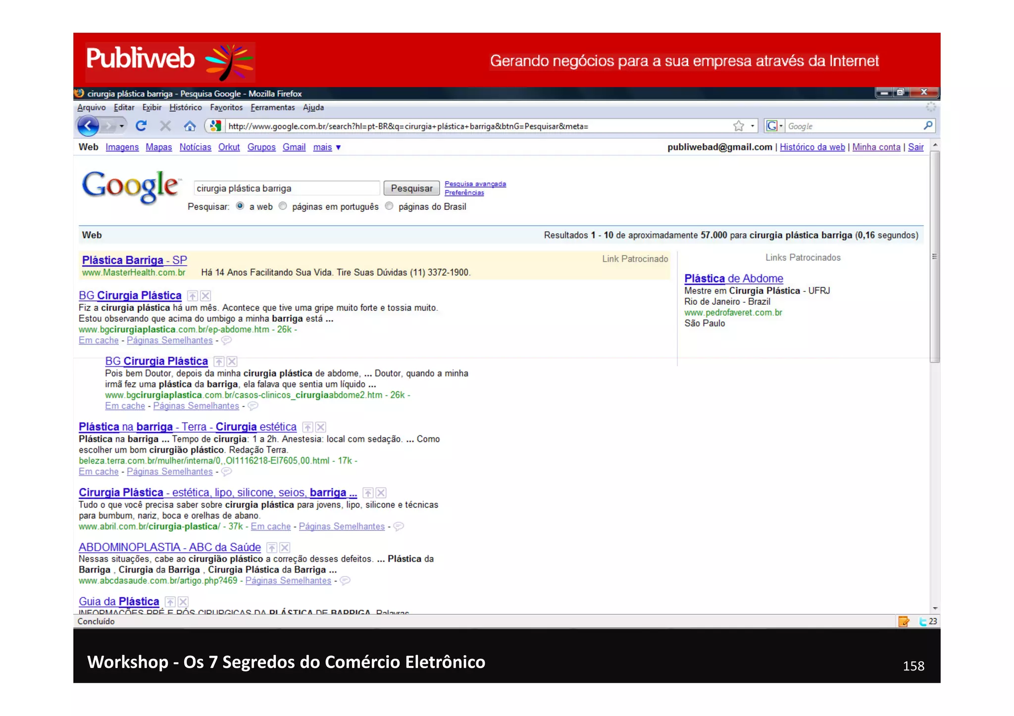This screenshot has height=716, width=1014.
Task: Click comment bubble under bgcirurgiaplastica ep-abdome result
Action: coord(226,340)
